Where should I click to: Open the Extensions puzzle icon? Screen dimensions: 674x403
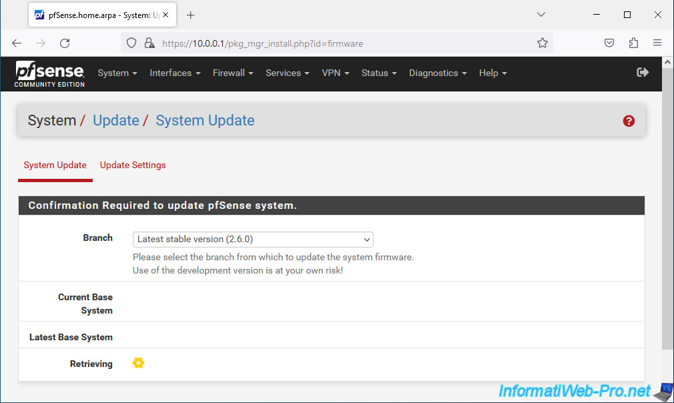(633, 43)
